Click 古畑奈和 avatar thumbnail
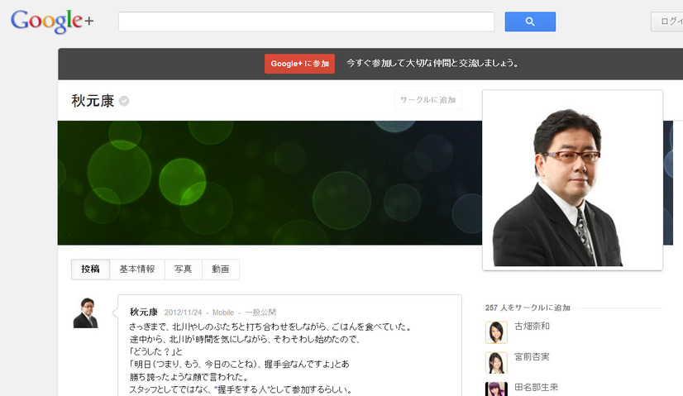Image resolution: width=683 pixels, height=396 pixels. click(496, 332)
